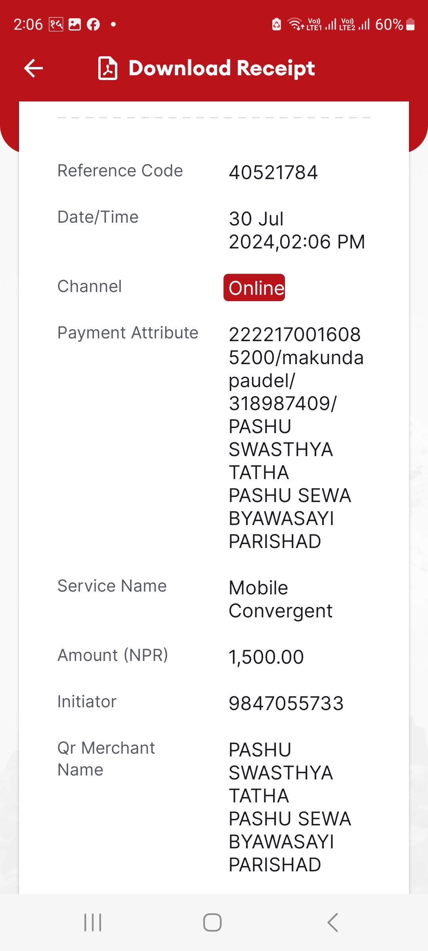The width and height of the screenshot is (428, 951).
Task: Tap the Online channel badge
Action: [x=254, y=288]
